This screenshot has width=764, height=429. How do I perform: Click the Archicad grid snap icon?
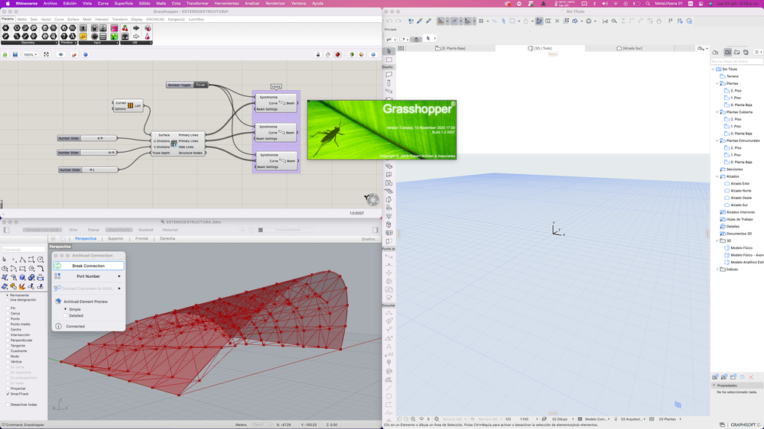click(481, 21)
